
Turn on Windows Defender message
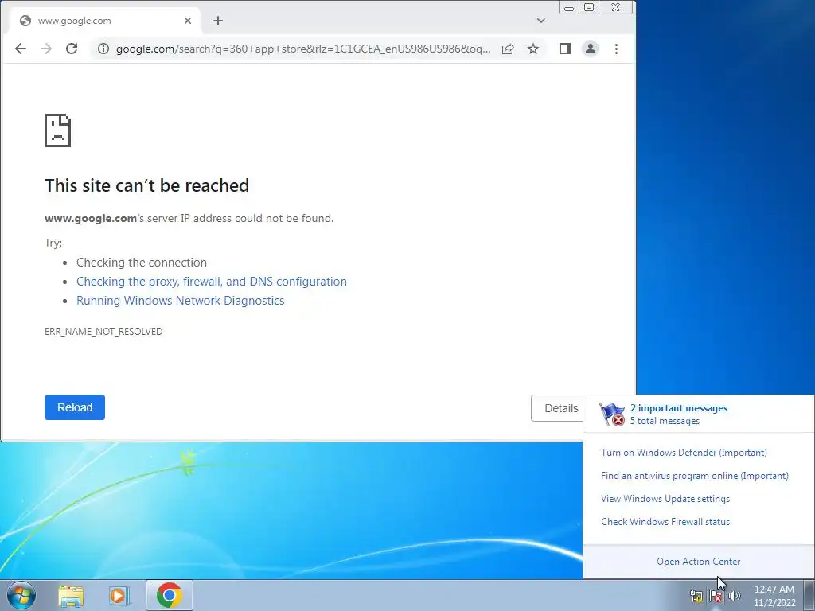click(x=684, y=453)
